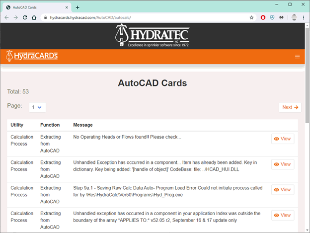View the Step 9a.1 Program Load Error card
The width and height of the screenshot is (310, 233).
pos(283,190)
